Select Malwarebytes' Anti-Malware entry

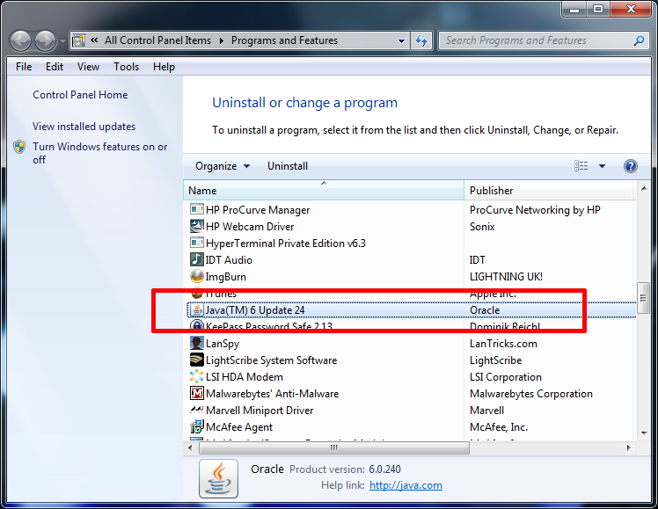coord(273,394)
